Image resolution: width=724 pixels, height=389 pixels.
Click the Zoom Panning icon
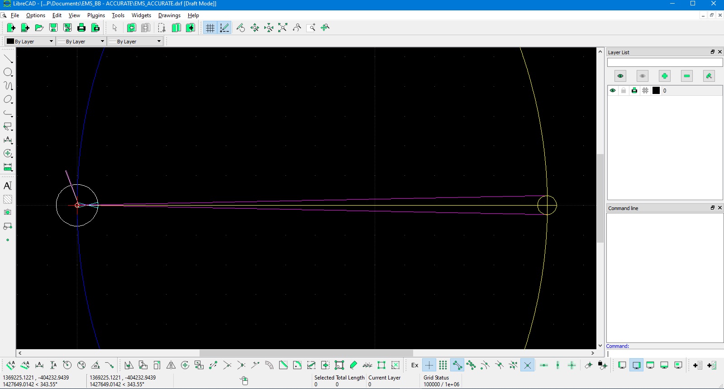[325, 28]
